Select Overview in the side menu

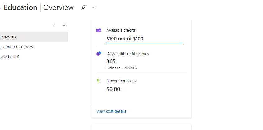click(x=34, y=37)
